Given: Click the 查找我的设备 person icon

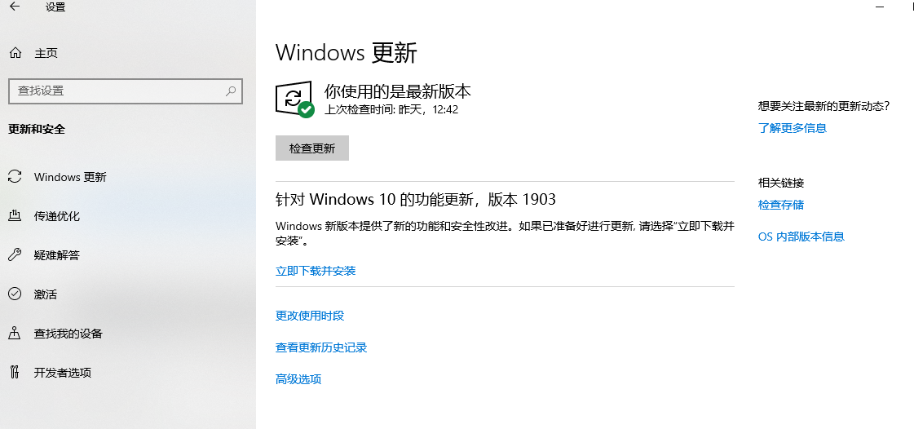Looking at the screenshot, I should pyautogui.click(x=15, y=333).
